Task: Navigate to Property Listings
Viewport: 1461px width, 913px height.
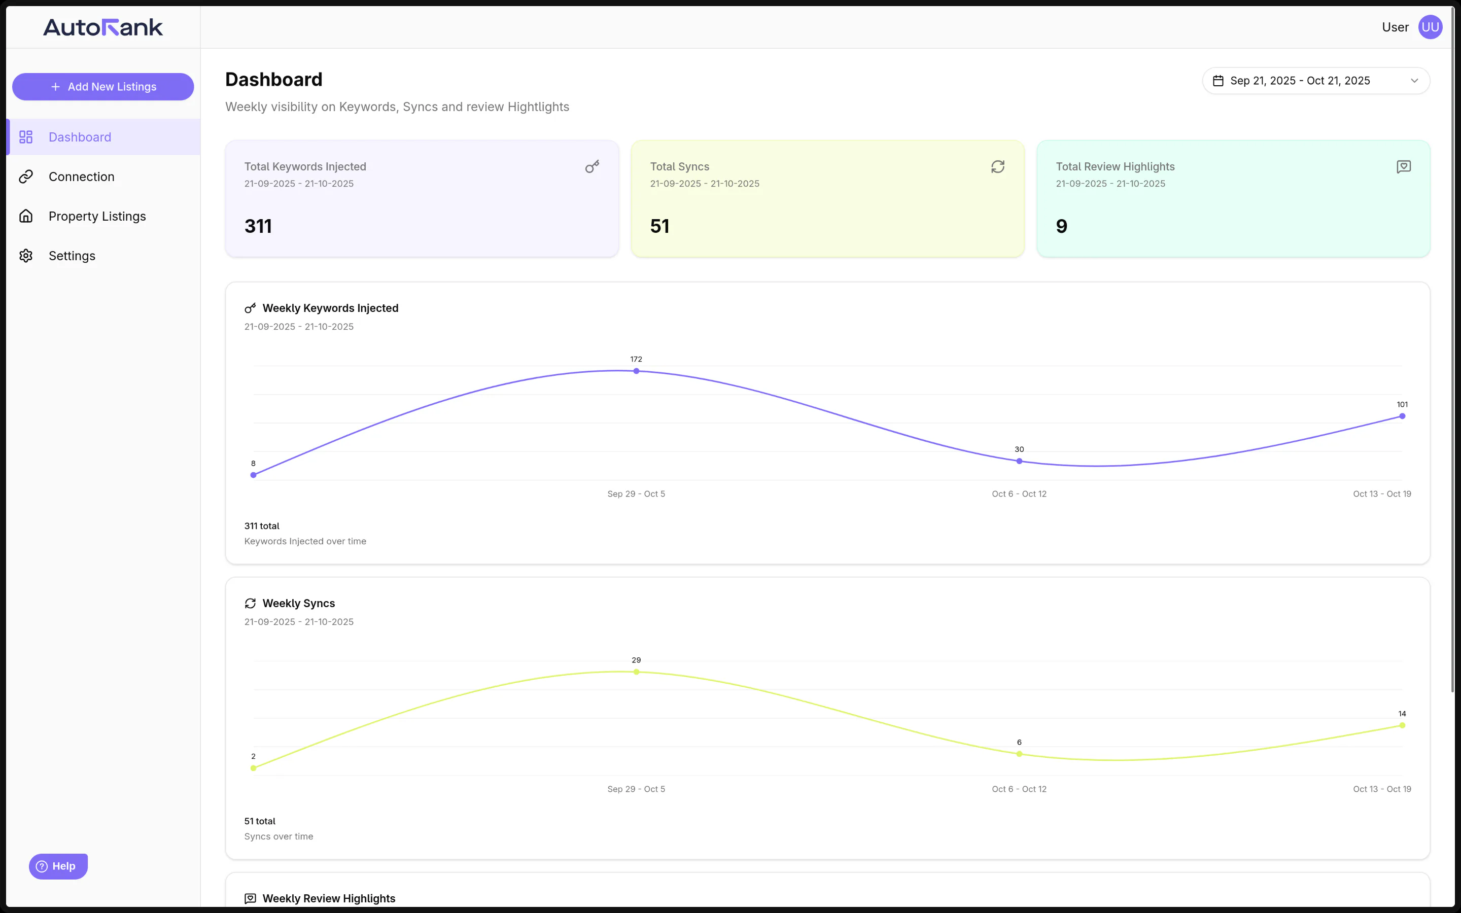Action: coord(103,216)
